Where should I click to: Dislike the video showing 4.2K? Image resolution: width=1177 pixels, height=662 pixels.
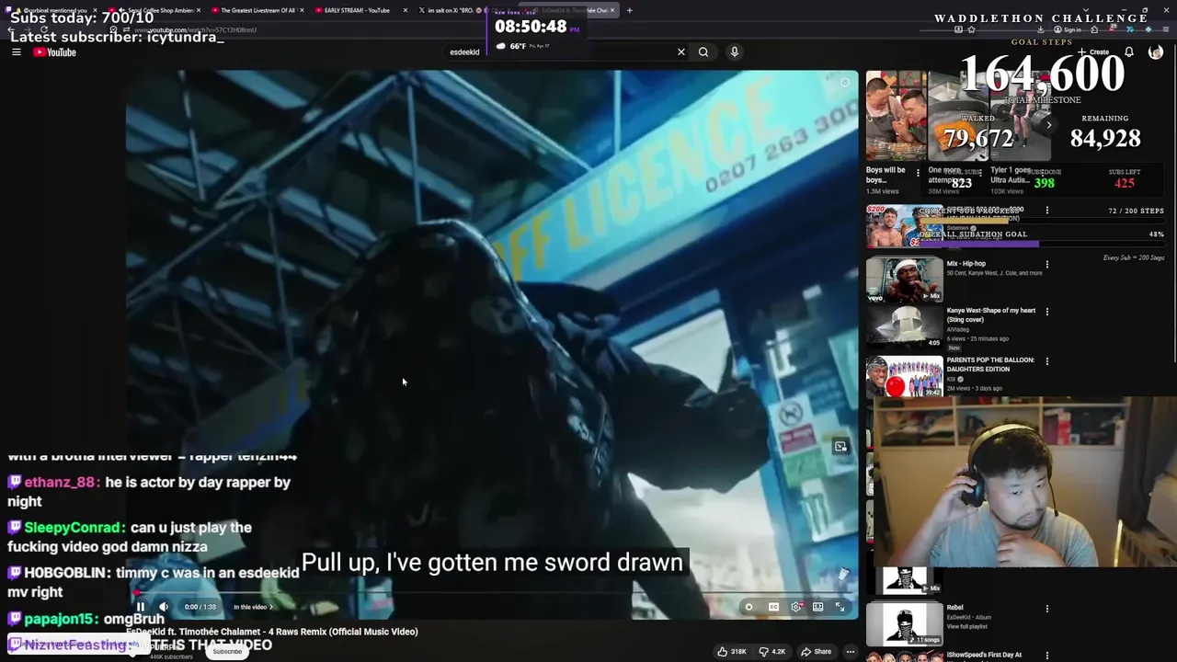[x=772, y=652]
